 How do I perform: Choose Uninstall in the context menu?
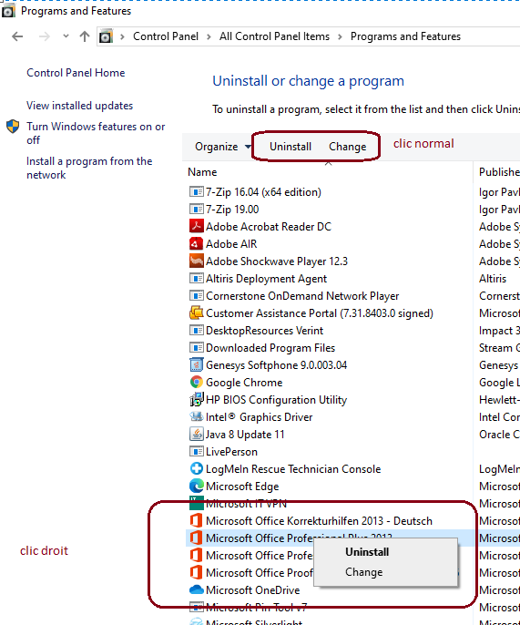coord(367,552)
